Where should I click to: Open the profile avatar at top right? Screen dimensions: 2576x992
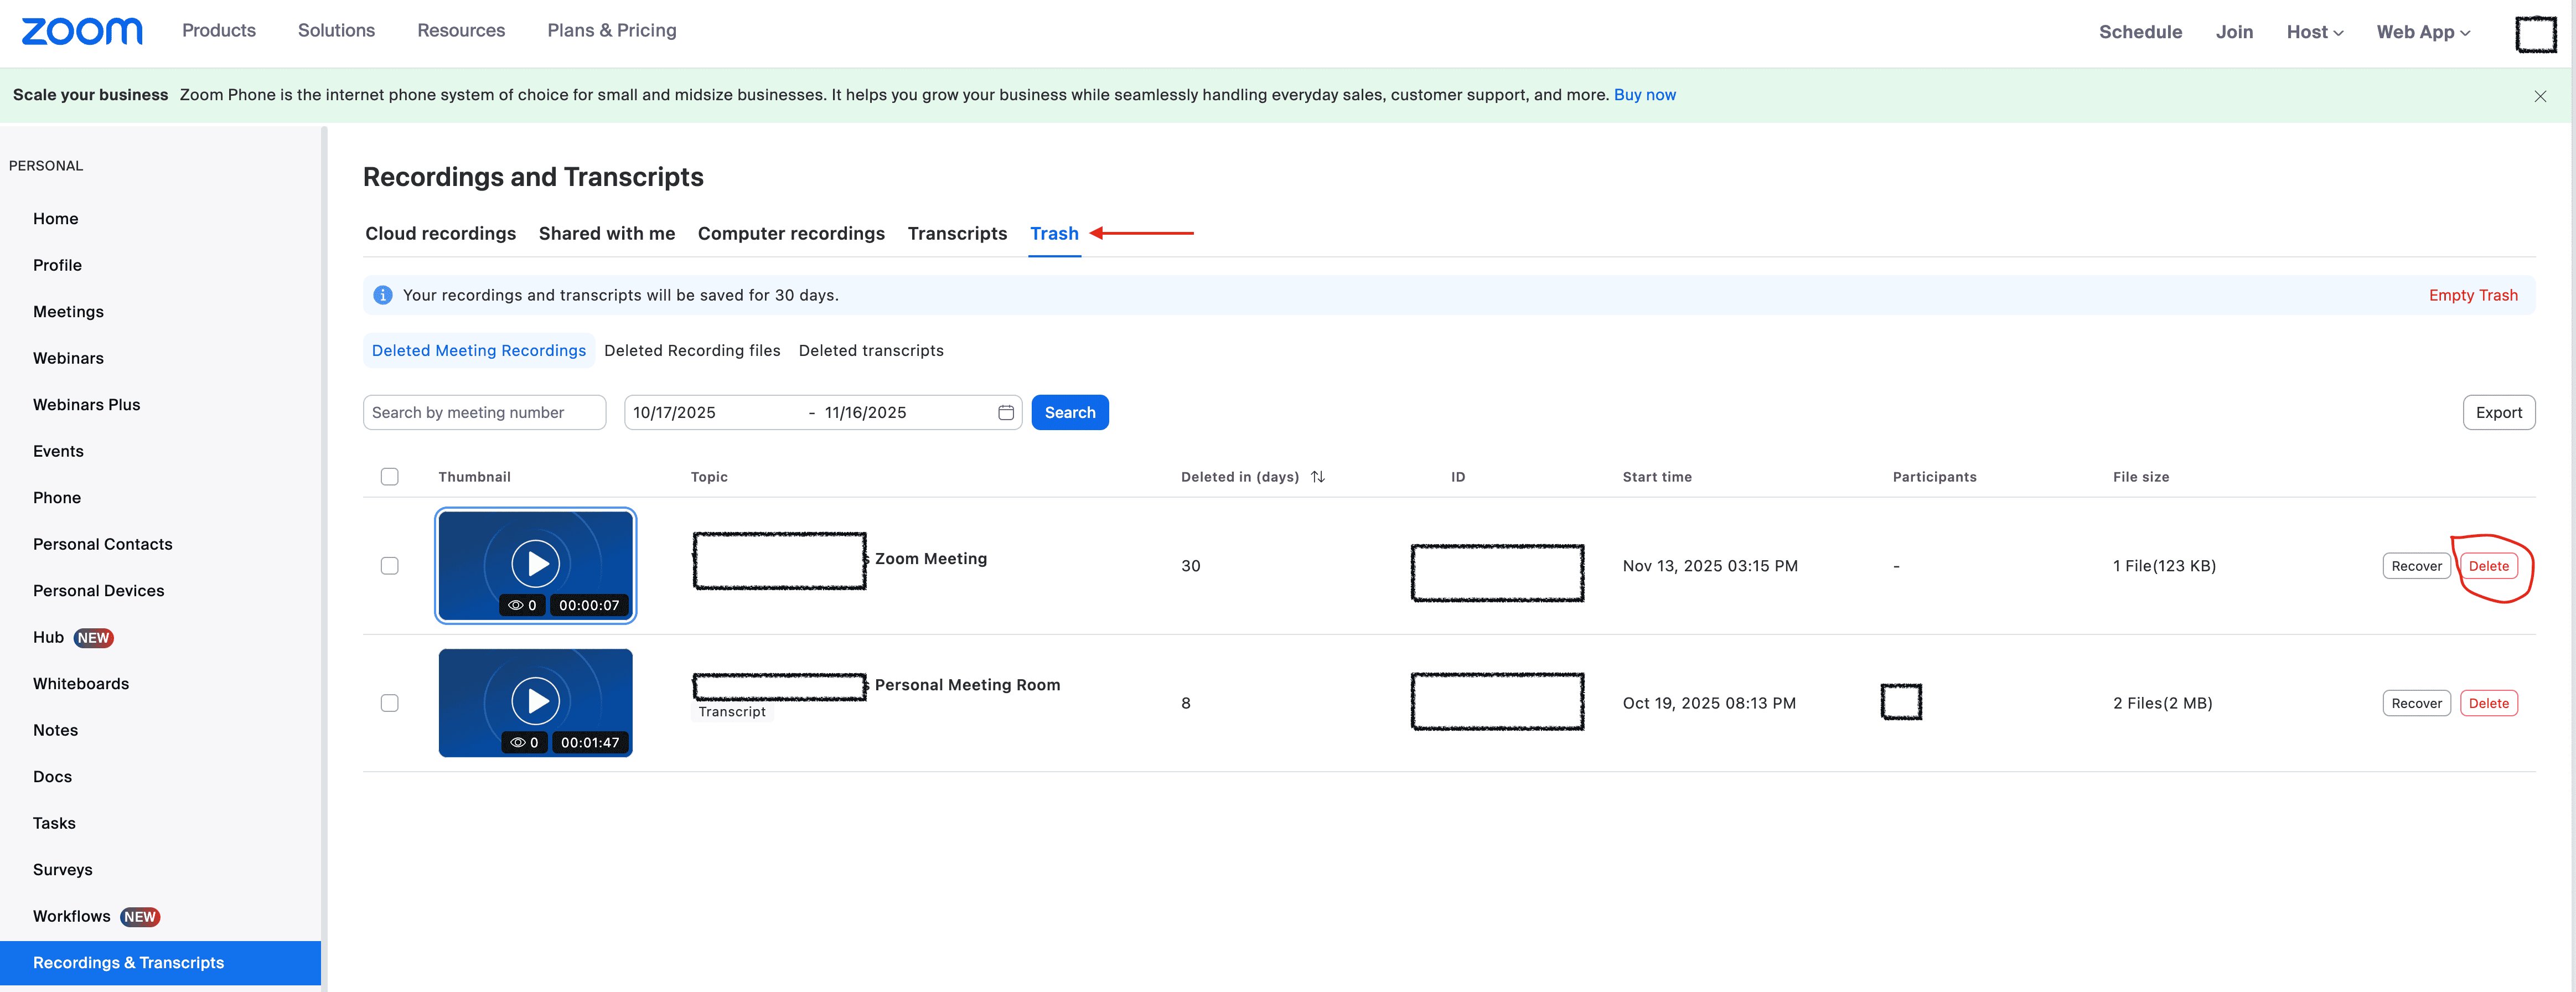2535,33
